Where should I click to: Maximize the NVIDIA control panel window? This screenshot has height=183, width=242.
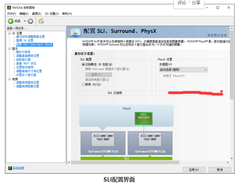click(x=218, y=8)
